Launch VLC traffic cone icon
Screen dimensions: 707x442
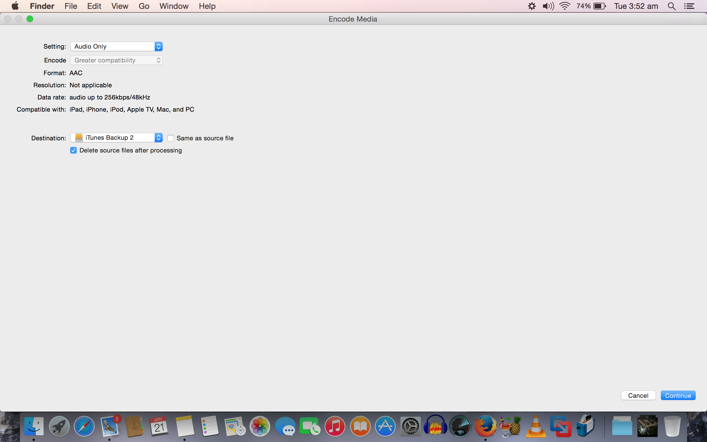tap(536, 426)
